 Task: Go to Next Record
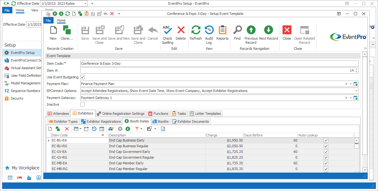[268, 33]
